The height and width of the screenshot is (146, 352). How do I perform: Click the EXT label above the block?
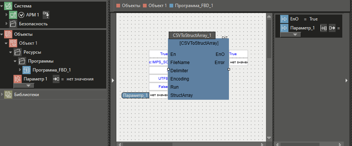[x=225, y=38]
